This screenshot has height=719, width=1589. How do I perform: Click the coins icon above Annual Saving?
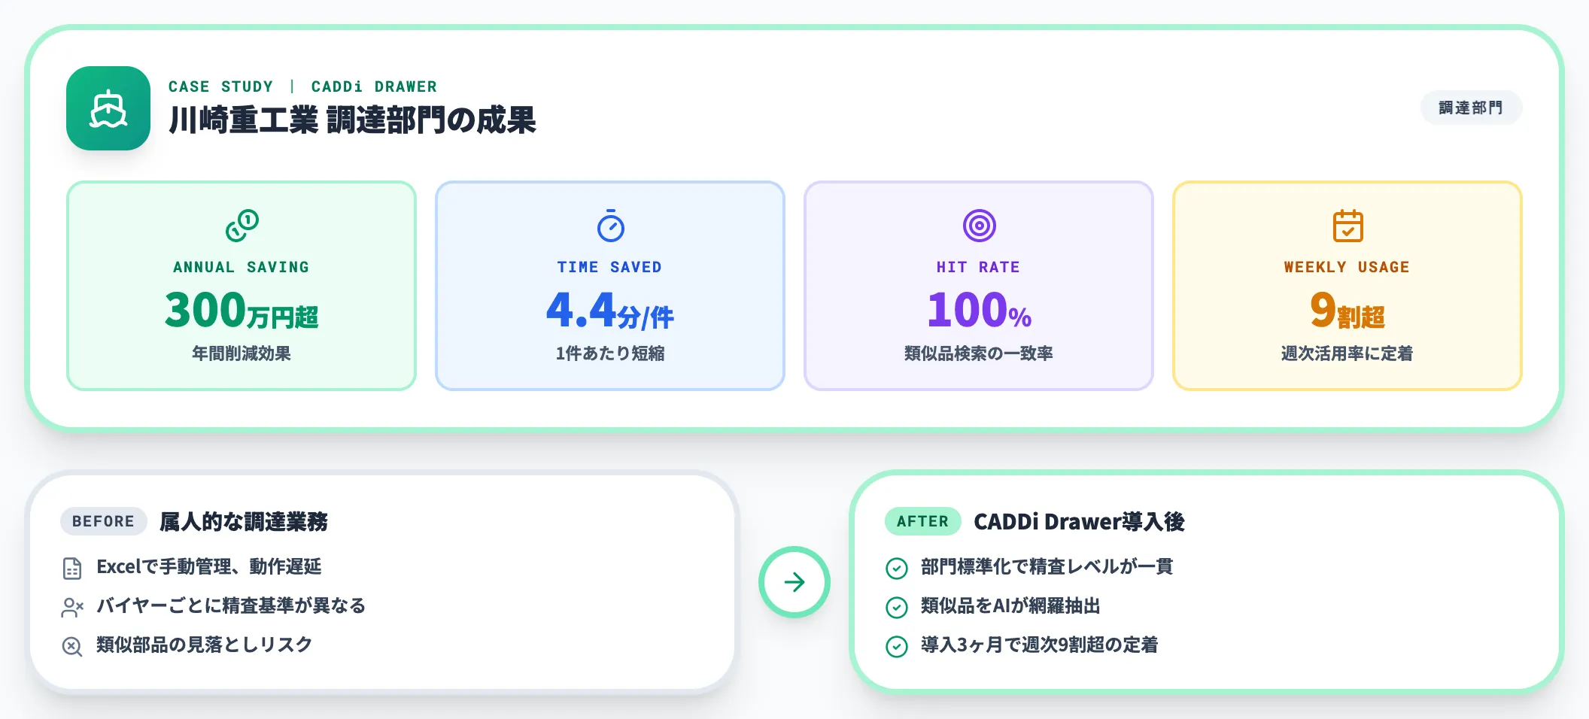(242, 226)
